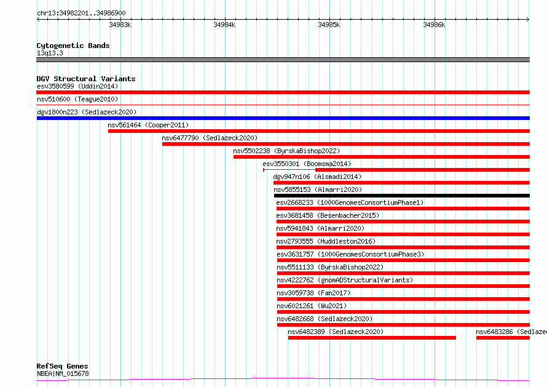Open nsv5502238 (ByrskaBishop2022) entry
547x387 pixels.
point(286,151)
